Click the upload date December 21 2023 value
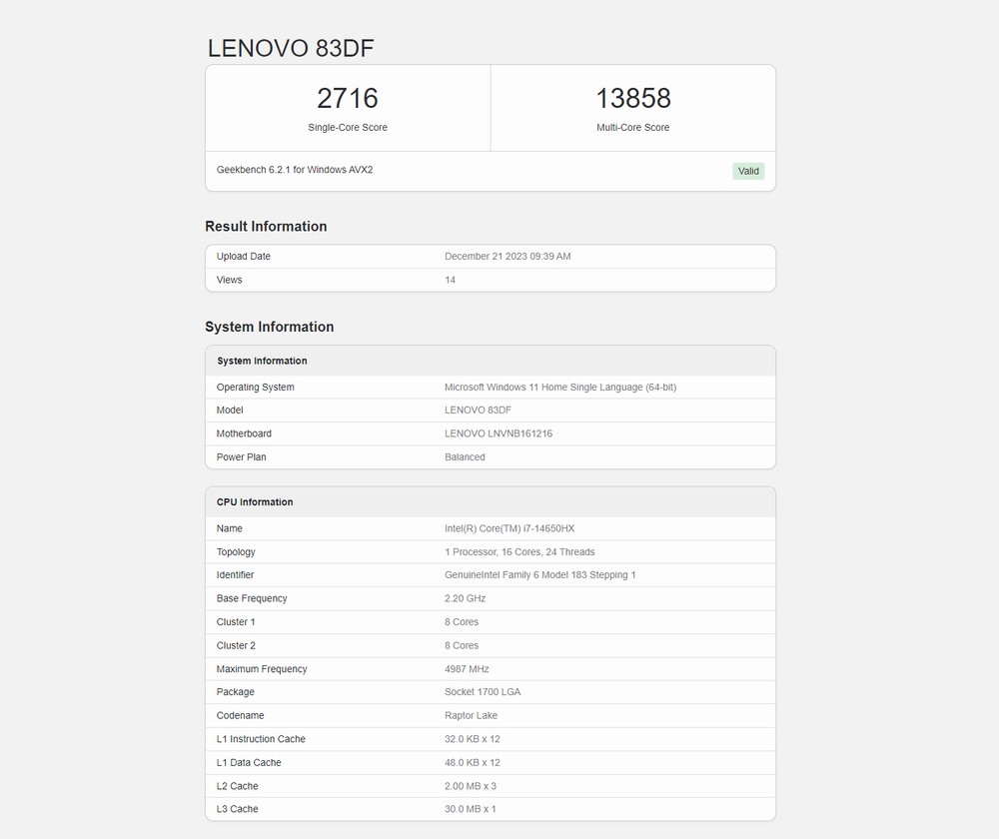This screenshot has width=999, height=839. [507, 257]
